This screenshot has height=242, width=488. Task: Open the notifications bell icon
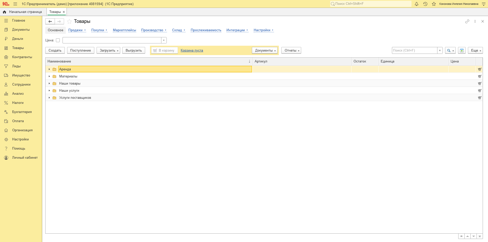pyautogui.click(x=417, y=4)
